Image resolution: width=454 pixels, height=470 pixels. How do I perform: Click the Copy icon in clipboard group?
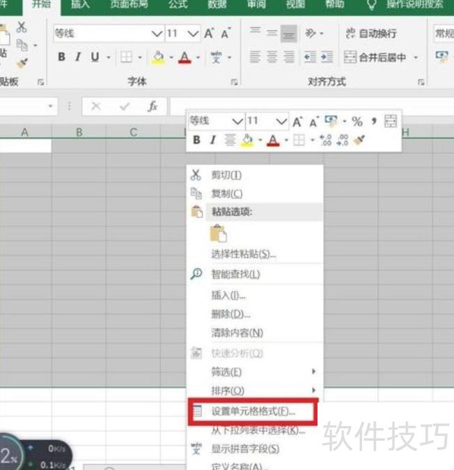pyautogui.click(x=22, y=45)
